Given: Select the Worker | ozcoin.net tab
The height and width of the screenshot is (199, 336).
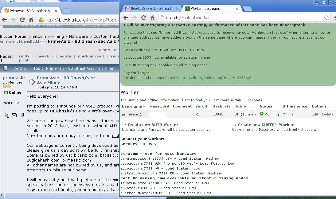Looking at the screenshot, I should point(211,9).
